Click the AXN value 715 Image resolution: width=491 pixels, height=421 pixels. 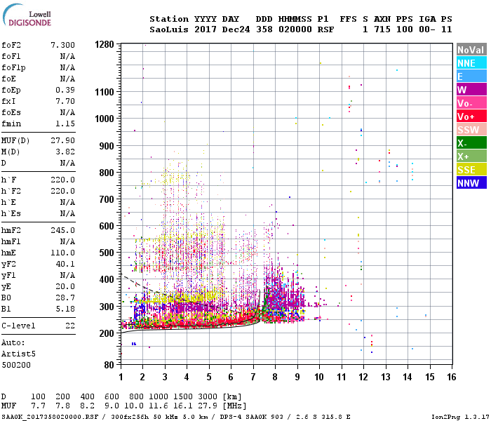(x=382, y=29)
